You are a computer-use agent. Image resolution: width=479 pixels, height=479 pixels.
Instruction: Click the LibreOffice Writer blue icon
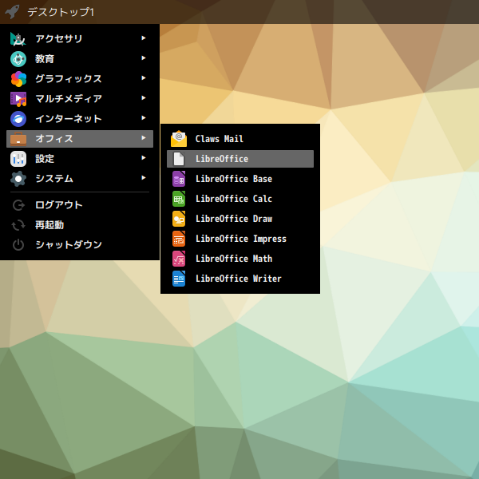[179, 279]
